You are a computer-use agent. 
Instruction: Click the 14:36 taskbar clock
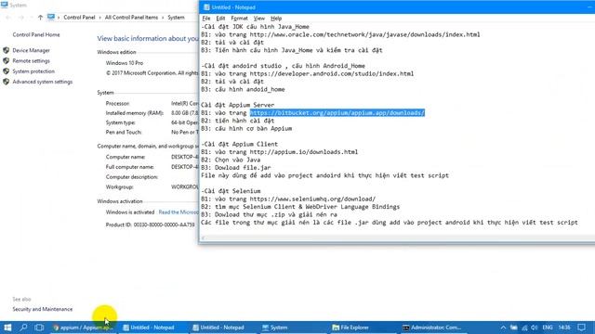pos(564,328)
